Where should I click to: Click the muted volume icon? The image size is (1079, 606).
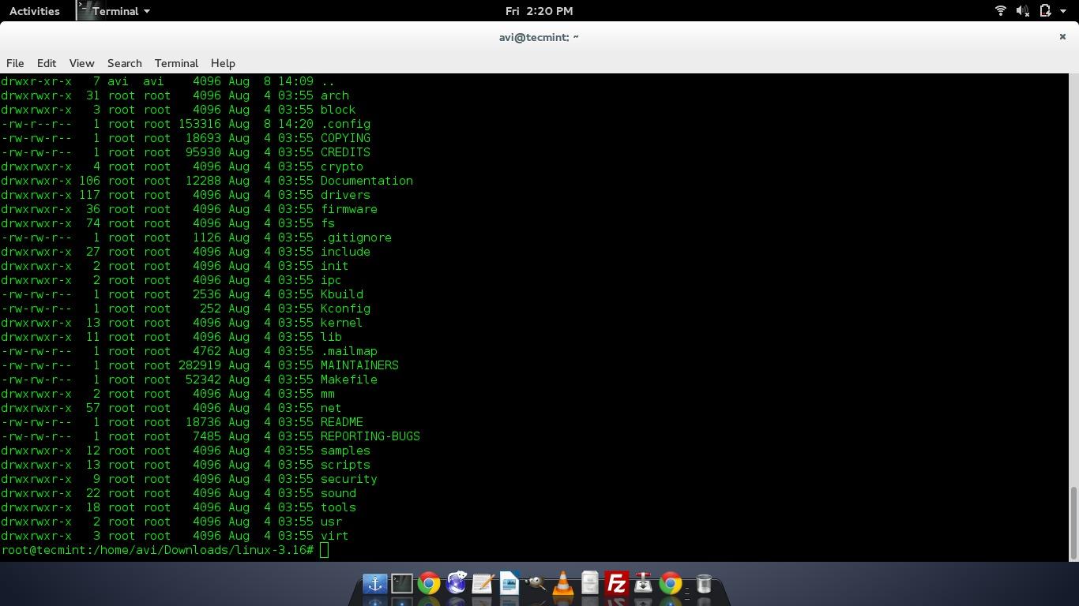[1022, 11]
